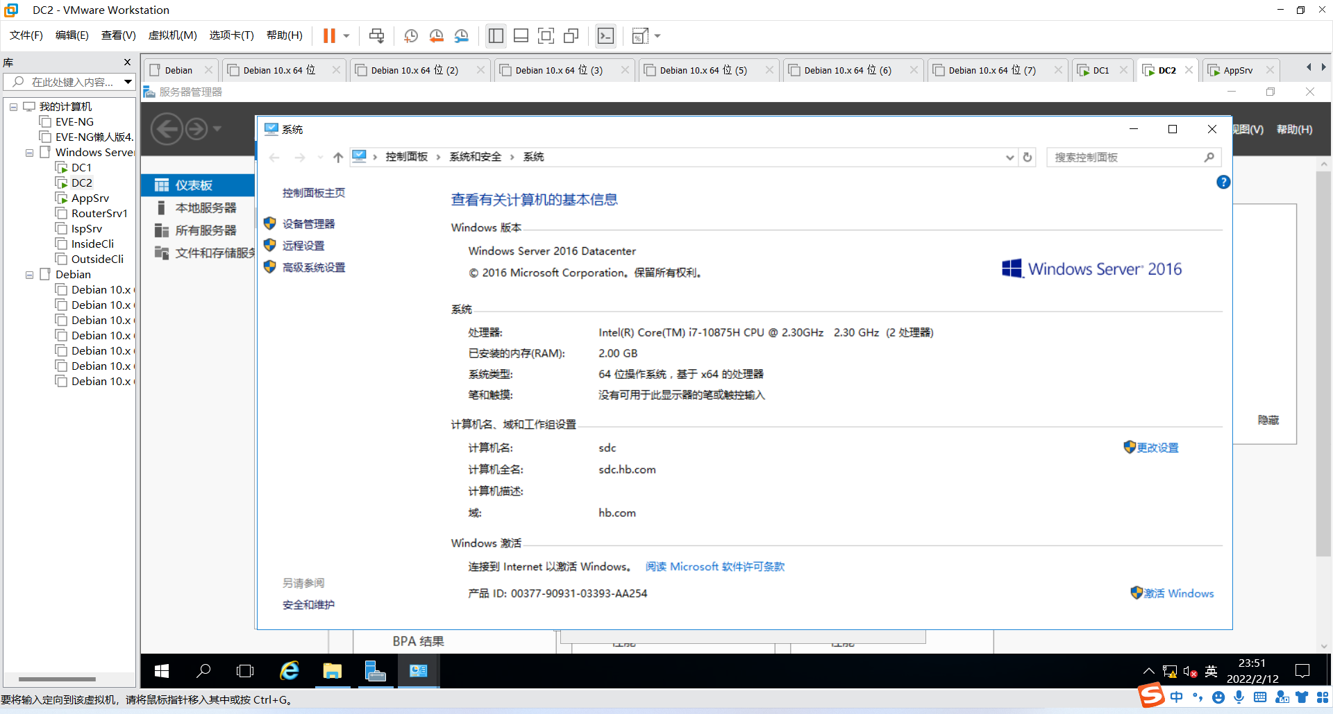Viewport: 1333px width, 714px height.
Task: Open the snapshot manager wrench icon
Action: point(462,36)
